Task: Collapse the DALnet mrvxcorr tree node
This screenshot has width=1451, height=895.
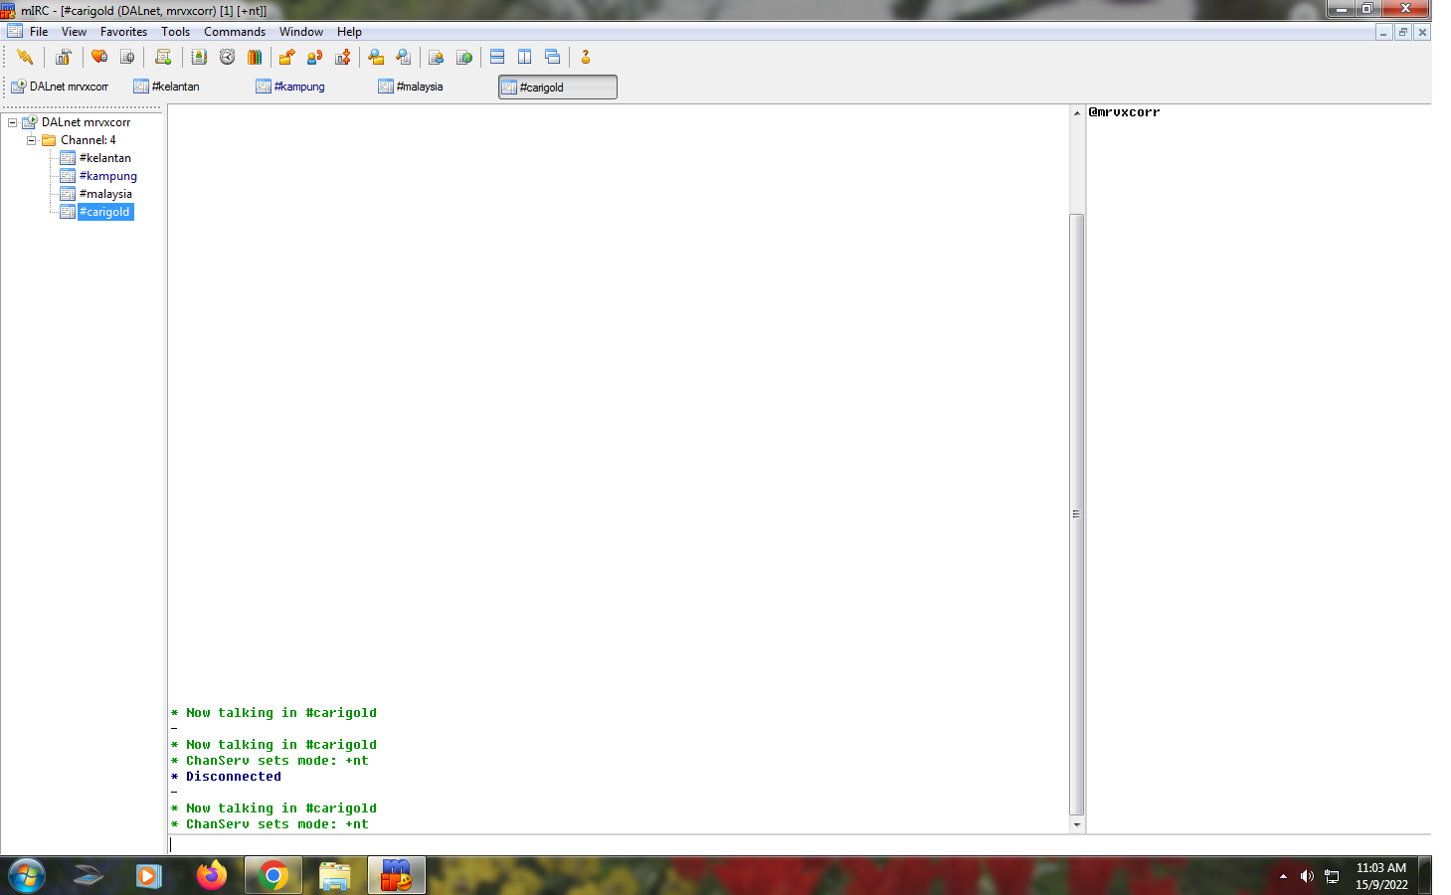Action: (x=13, y=122)
